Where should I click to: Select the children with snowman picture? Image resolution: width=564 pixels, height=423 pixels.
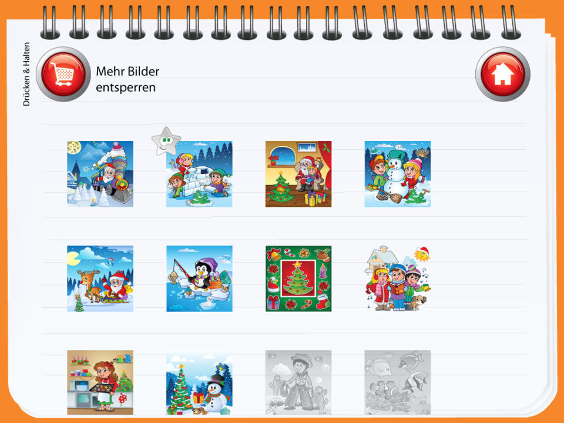click(398, 174)
